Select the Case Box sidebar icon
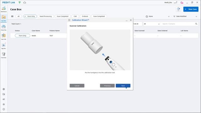 coord(3,18)
